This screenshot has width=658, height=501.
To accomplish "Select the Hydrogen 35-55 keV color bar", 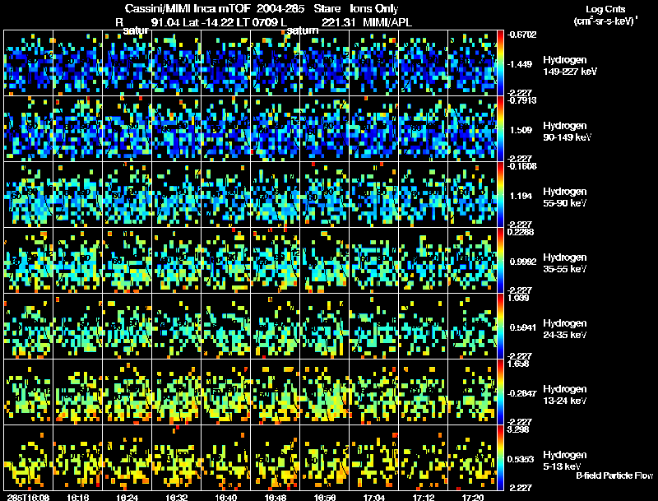I will 500,261.
